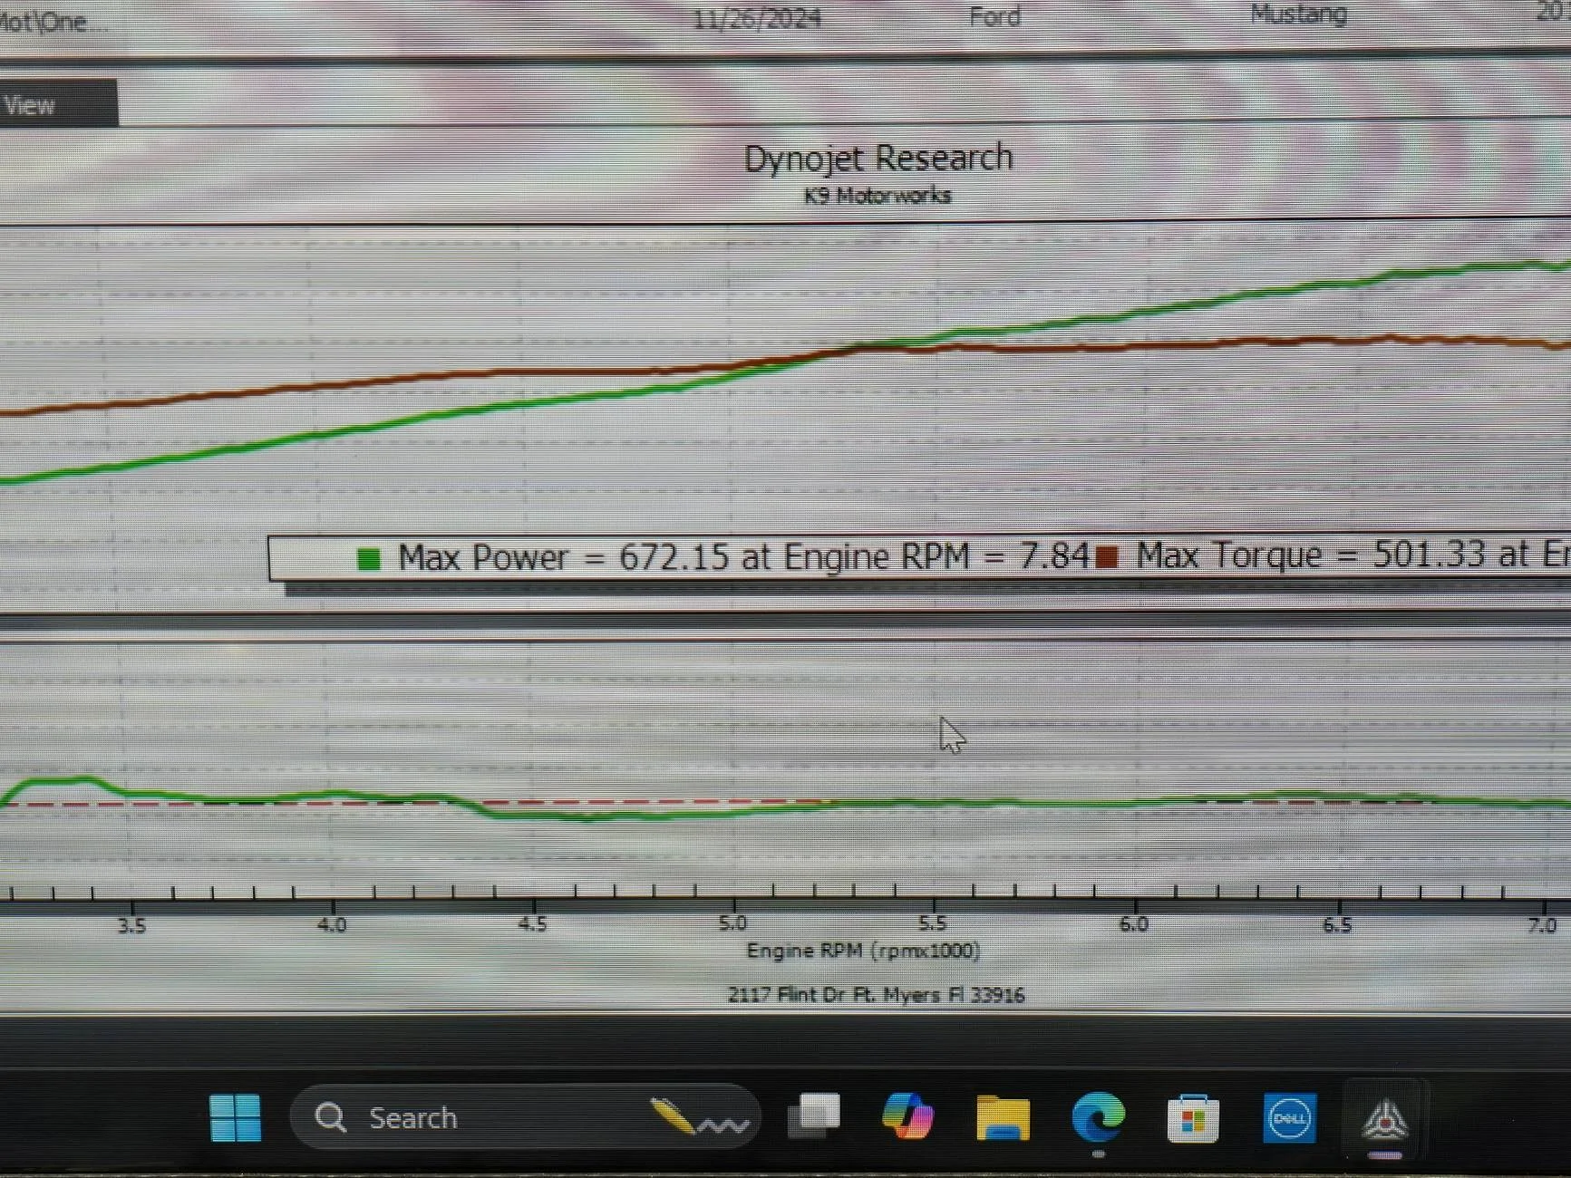The image size is (1571, 1178).
Task: Open the Windows Start menu
Action: point(235,1117)
